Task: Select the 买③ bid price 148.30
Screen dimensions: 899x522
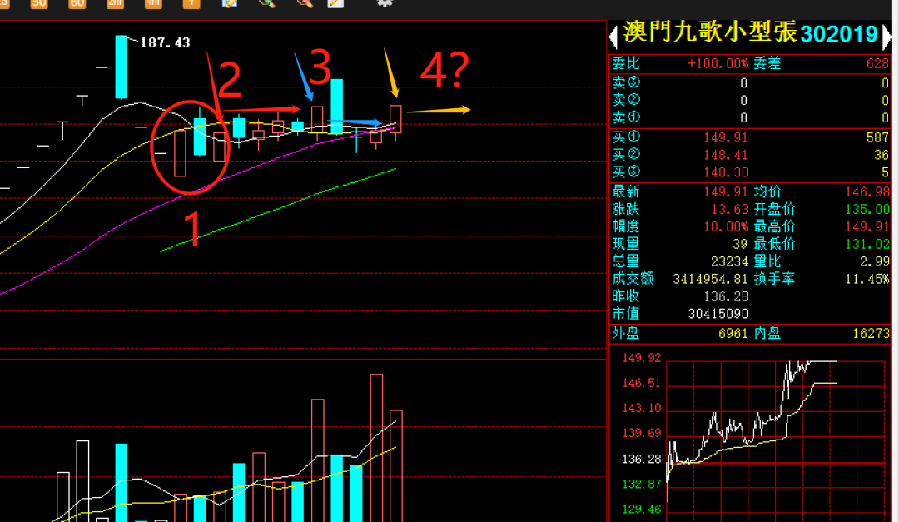Action: click(x=725, y=172)
